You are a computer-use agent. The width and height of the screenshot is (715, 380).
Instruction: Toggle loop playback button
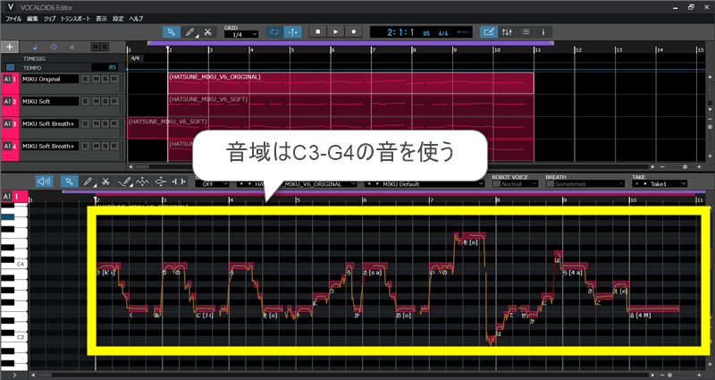click(x=274, y=32)
